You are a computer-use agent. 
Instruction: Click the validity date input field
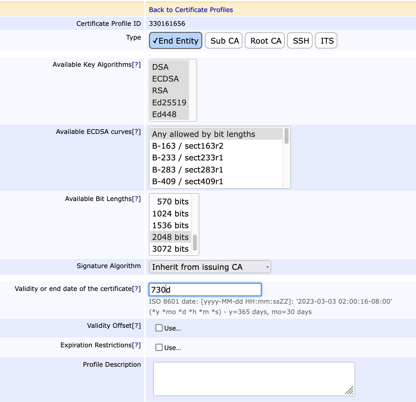[205, 290]
